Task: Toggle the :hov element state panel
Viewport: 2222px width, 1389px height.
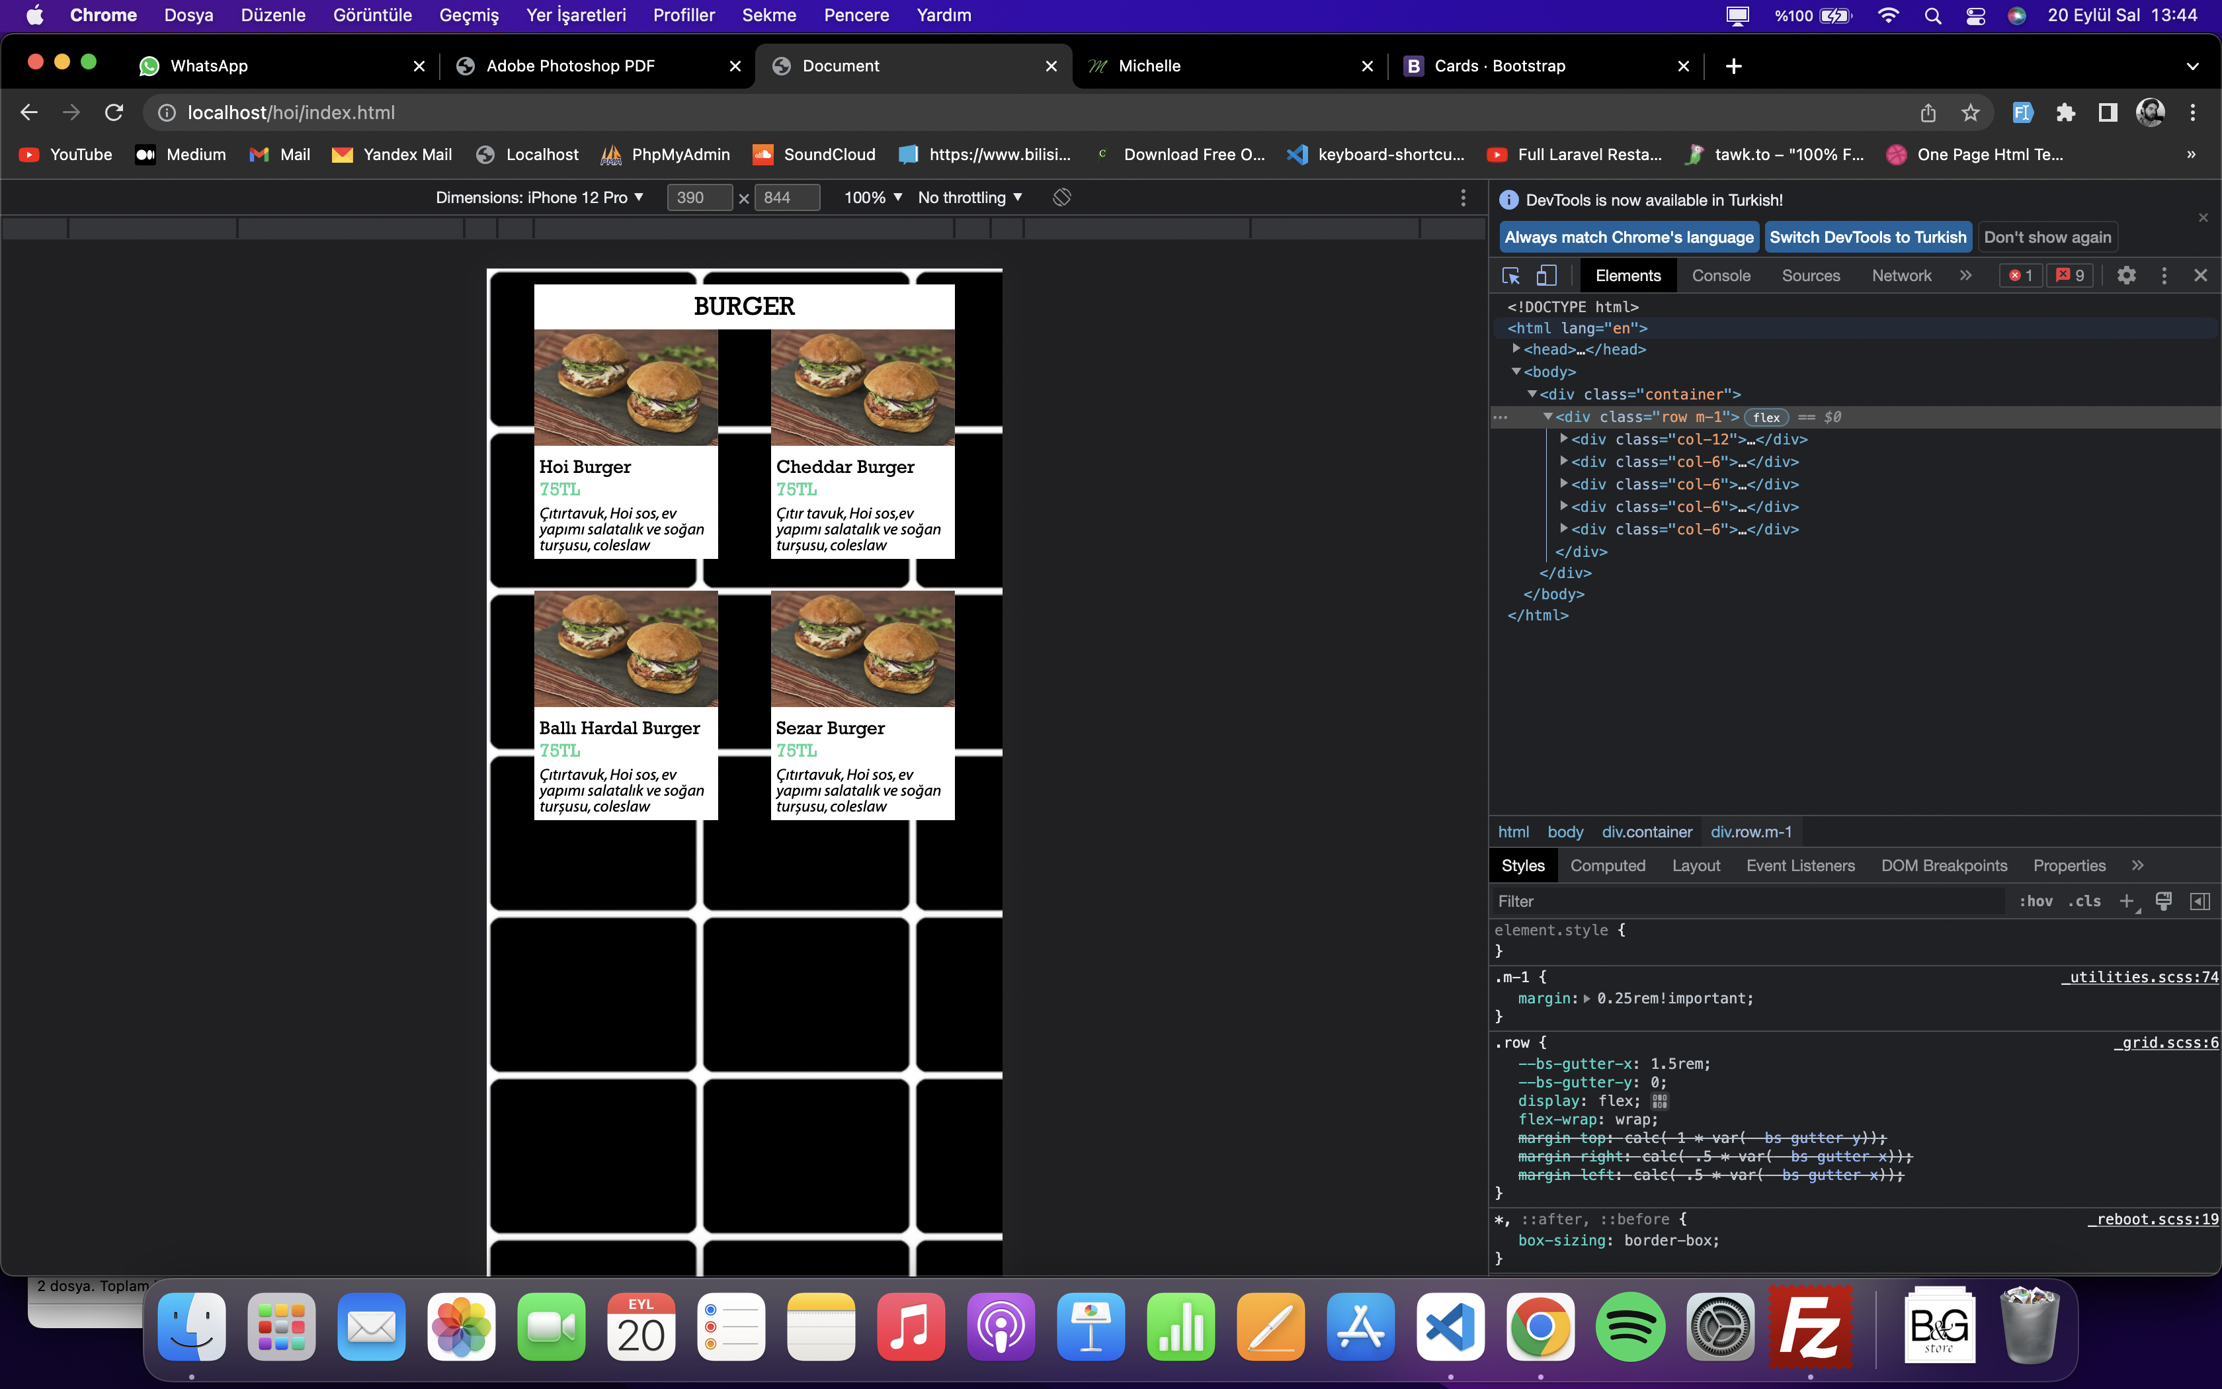Action: (x=2036, y=901)
